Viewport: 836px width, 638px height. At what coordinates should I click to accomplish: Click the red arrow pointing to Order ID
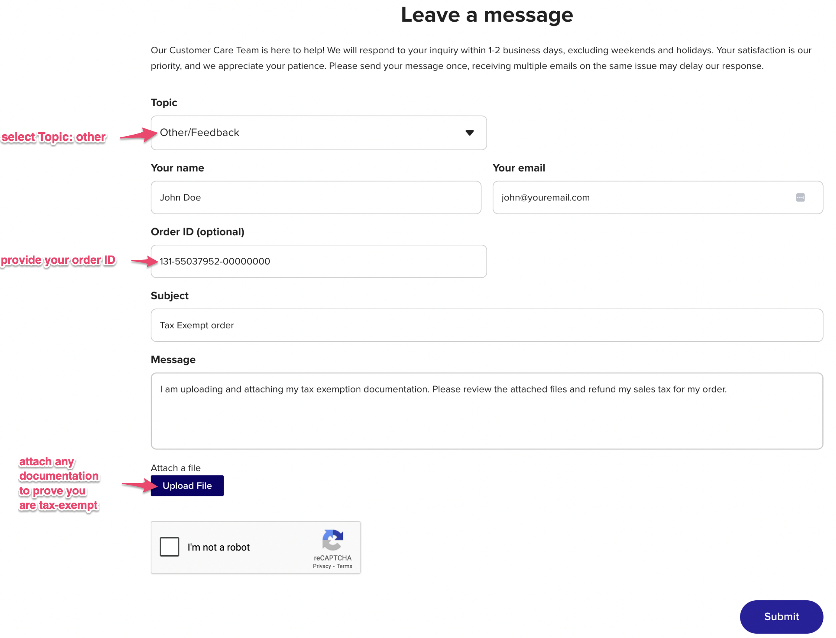pos(145,261)
